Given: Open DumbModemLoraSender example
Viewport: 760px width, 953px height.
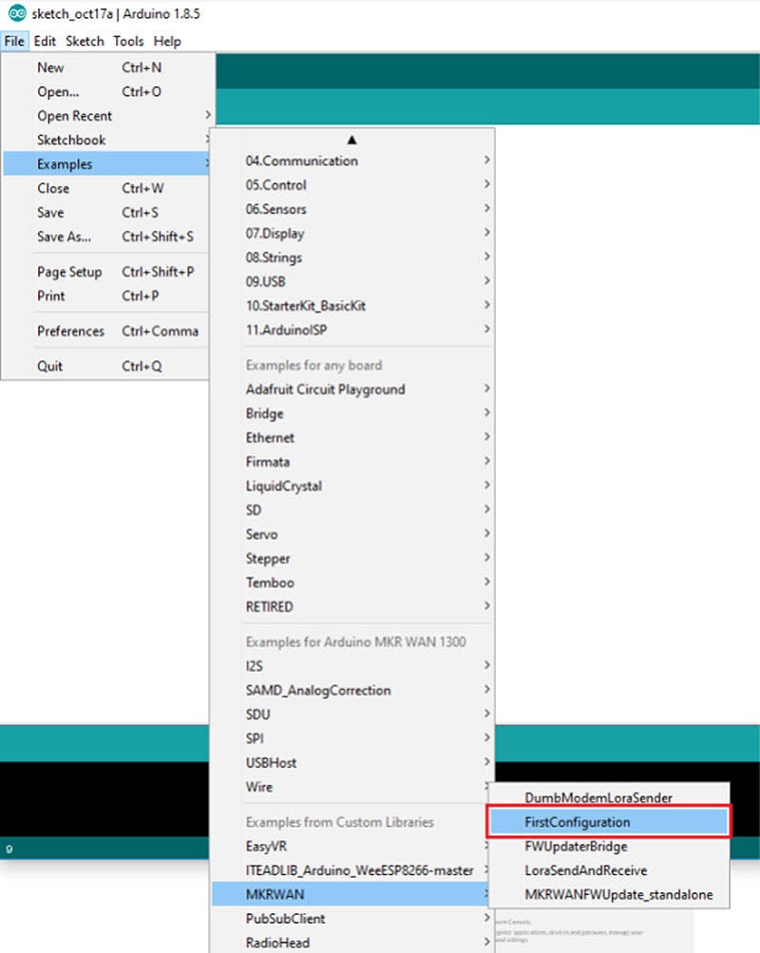Looking at the screenshot, I should [x=598, y=797].
